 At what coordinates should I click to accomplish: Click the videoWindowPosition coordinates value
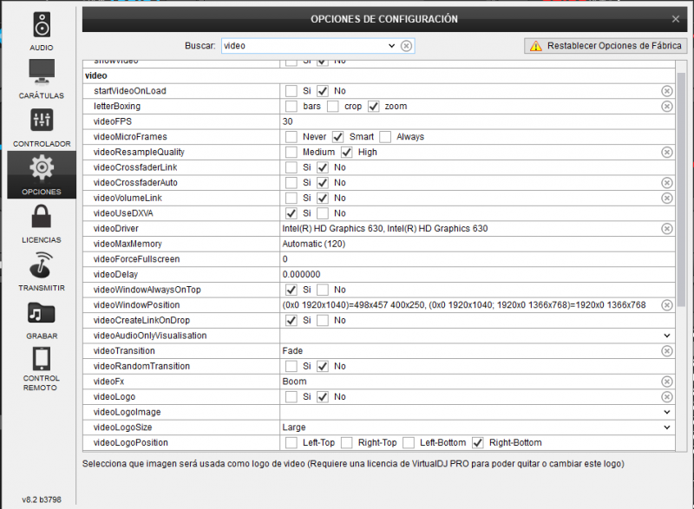[464, 305]
